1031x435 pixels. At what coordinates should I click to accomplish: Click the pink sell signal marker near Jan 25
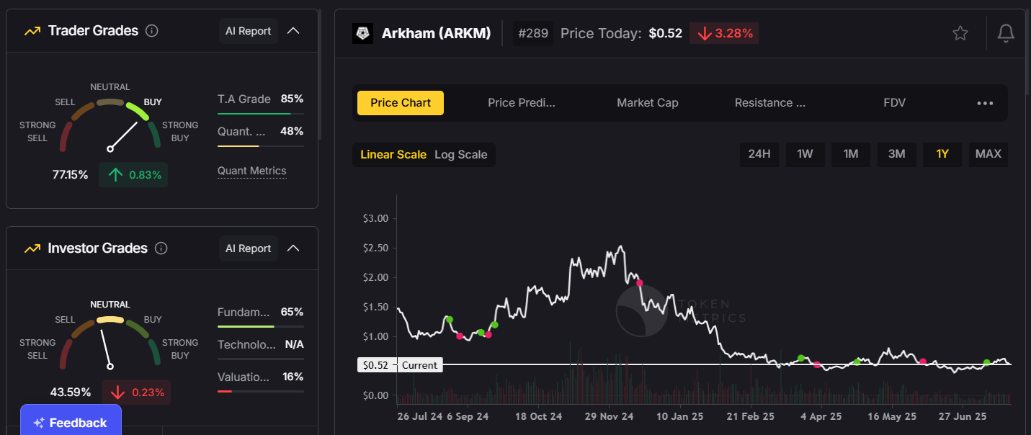tap(639, 283)
